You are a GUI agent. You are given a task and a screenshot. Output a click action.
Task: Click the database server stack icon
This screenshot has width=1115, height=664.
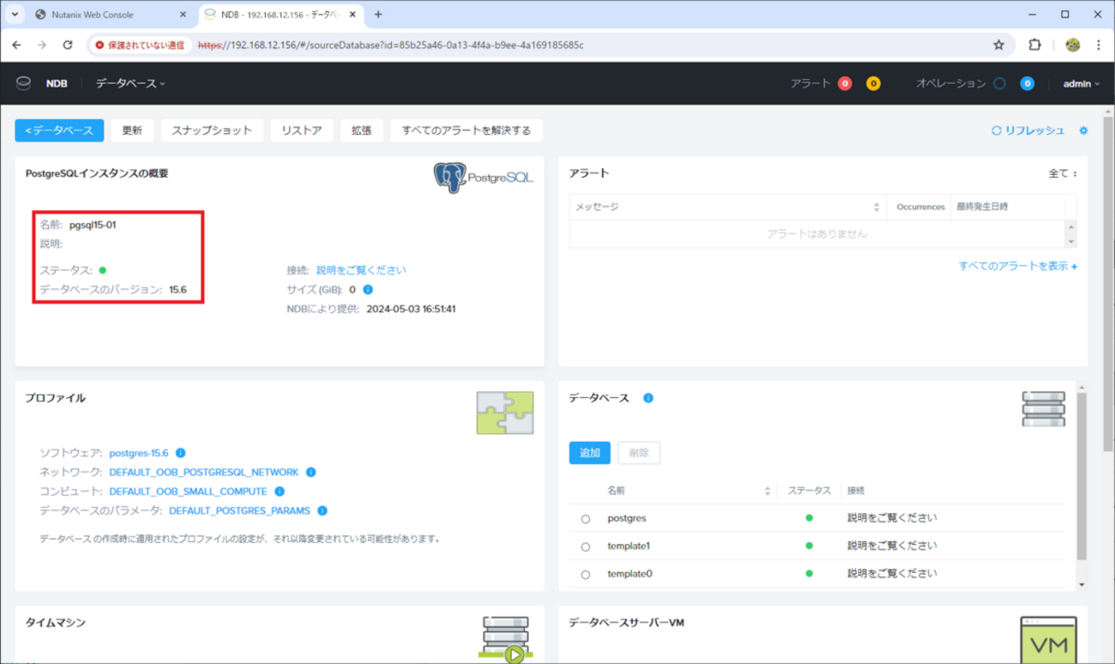pos(1044,409)
